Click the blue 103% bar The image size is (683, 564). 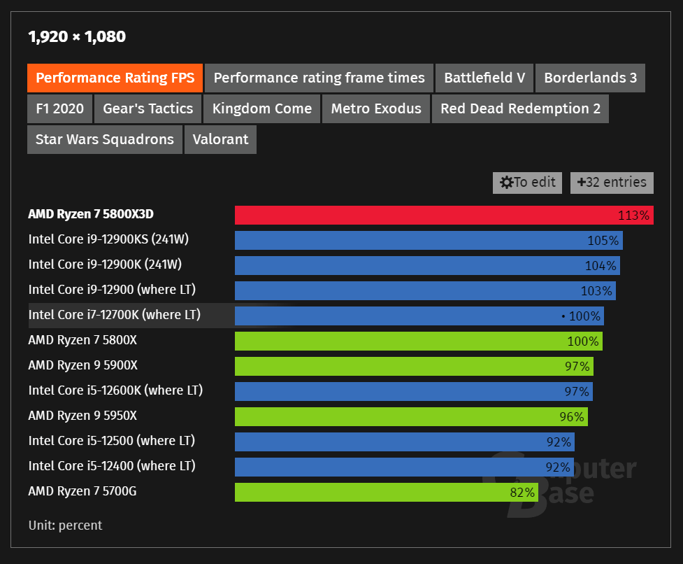[x=425, y=290]
